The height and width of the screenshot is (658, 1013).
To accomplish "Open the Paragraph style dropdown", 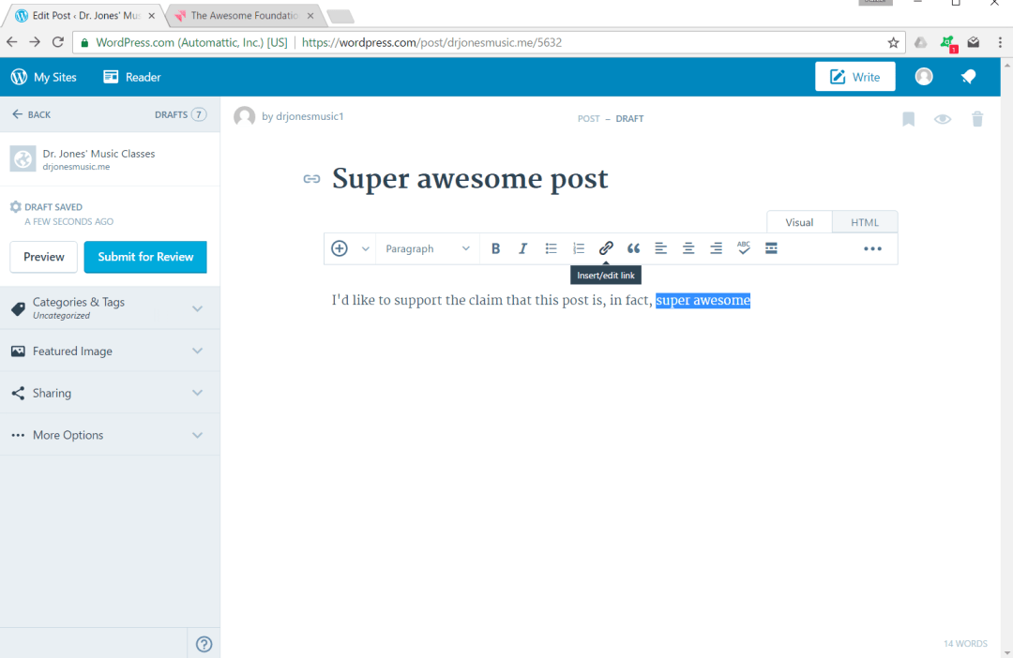I will tap(428, 247).
